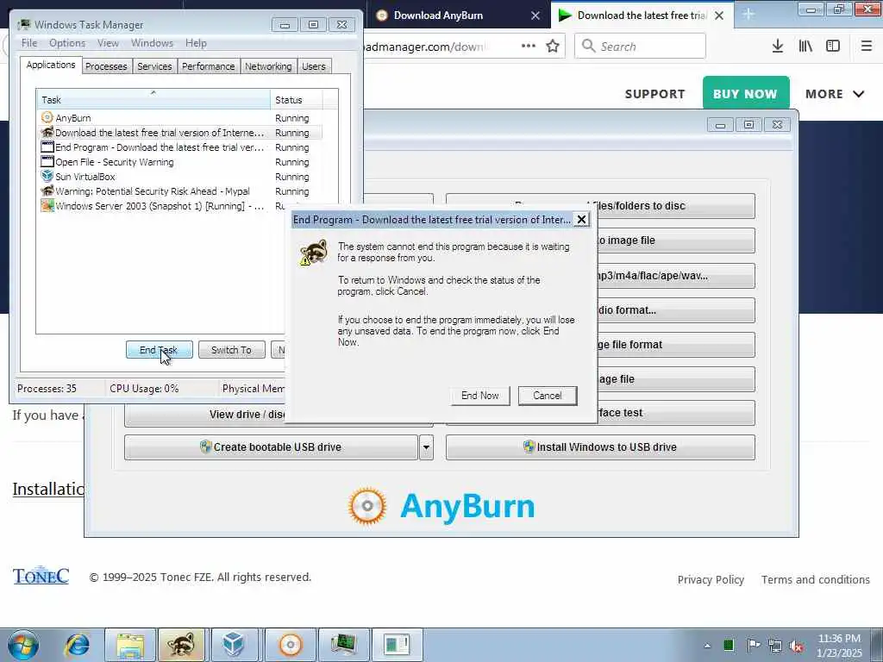Switch to the Services tab
This screenshot has width=883, height=662.
pyautogui.click(x=154, y=66)
